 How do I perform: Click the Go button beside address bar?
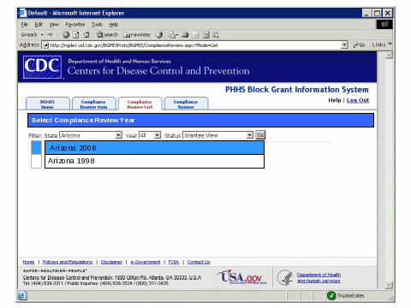pyautogui.click(x=359, y=44)
